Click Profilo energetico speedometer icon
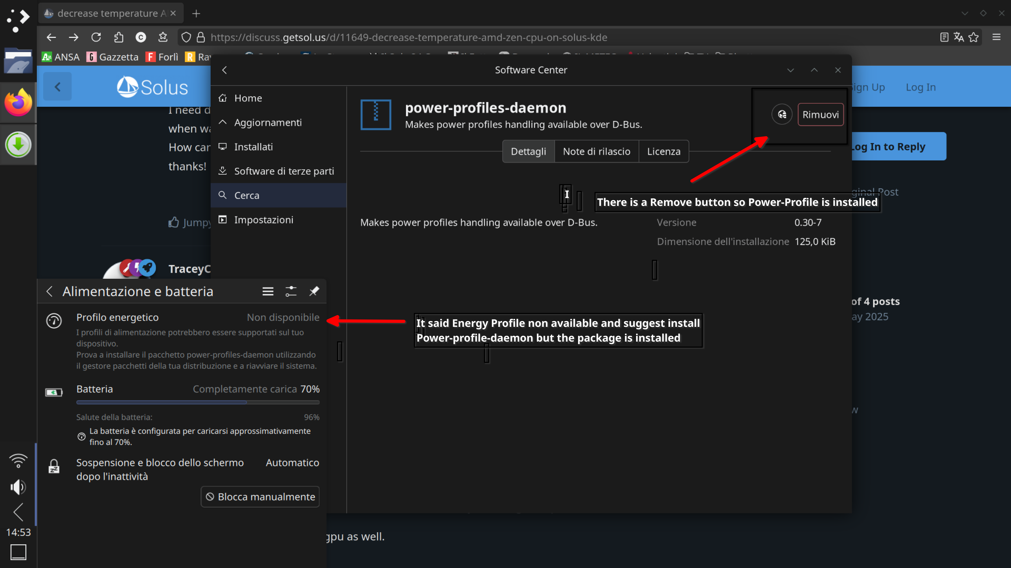 coord(54,321)
